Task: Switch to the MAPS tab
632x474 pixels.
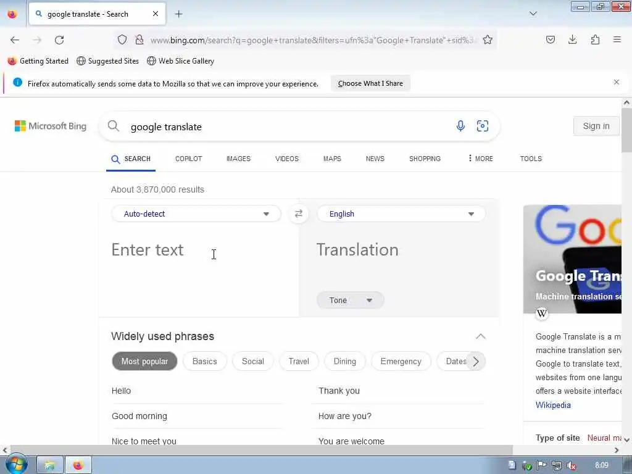Action: coord(332,159)
